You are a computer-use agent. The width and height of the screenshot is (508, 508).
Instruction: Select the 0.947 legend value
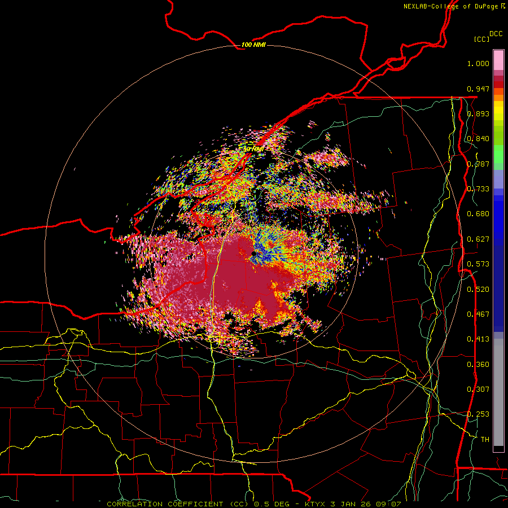pyautogui.click(x=478, y=89)
